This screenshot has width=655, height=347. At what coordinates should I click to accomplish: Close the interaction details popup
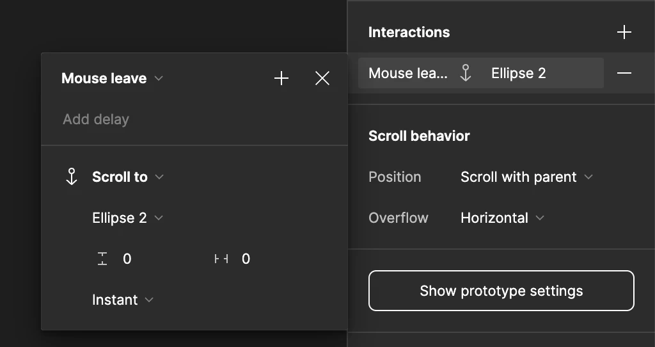point(322,79)
